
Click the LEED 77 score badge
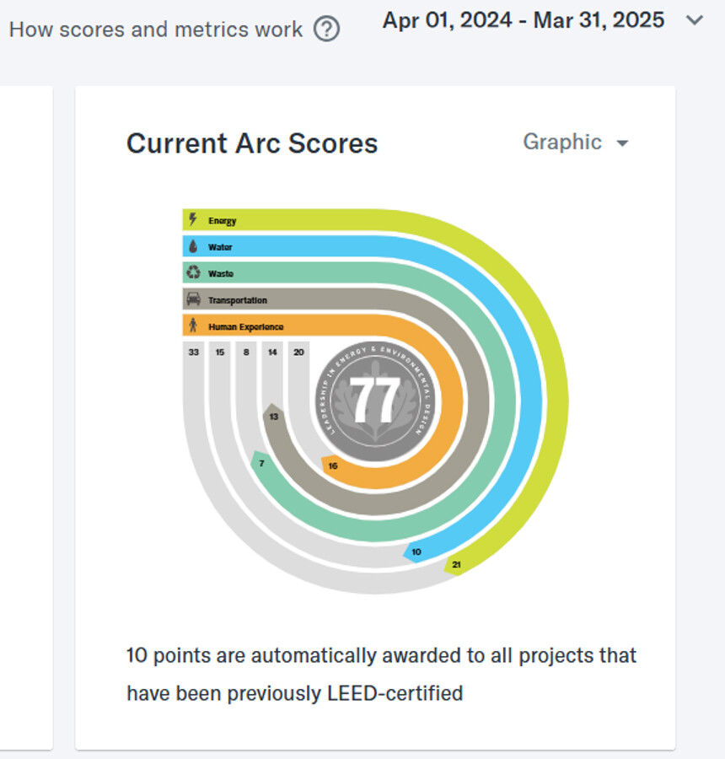click(374, 401)
